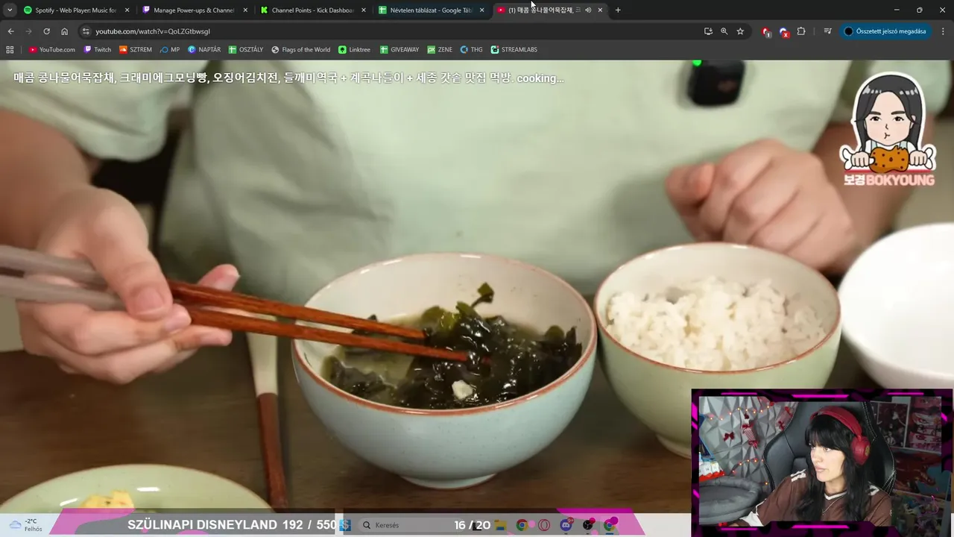Open the YouTube.com bookmark
This screenshot has width=954, height=537.
pyautogui.click(x=52, y=49)
